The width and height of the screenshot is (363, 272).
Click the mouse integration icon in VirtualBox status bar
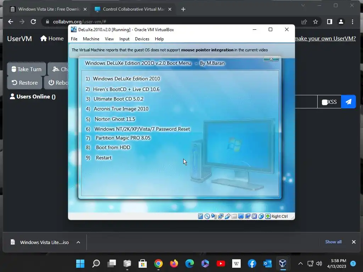(261, 216)
